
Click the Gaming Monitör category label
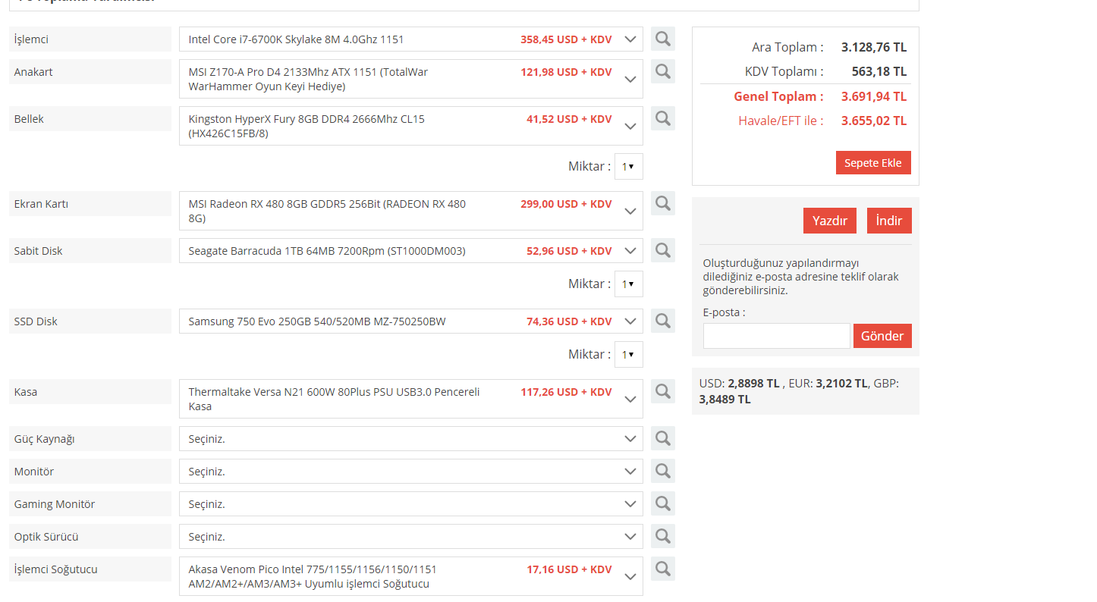tap(90, 504)
